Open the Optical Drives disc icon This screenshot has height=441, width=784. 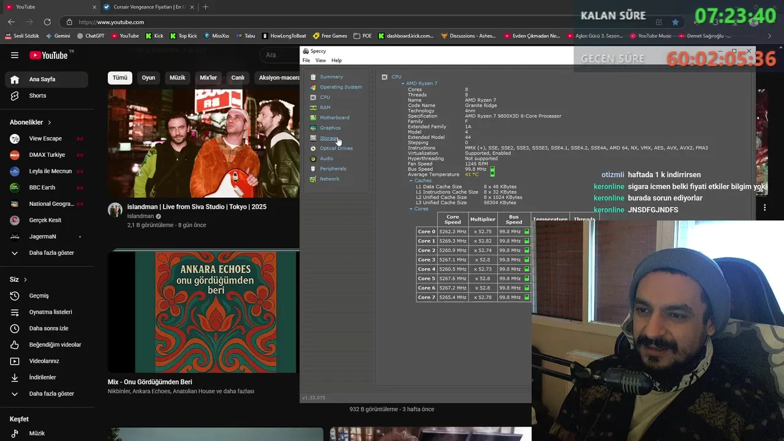[x=313, y=148]
